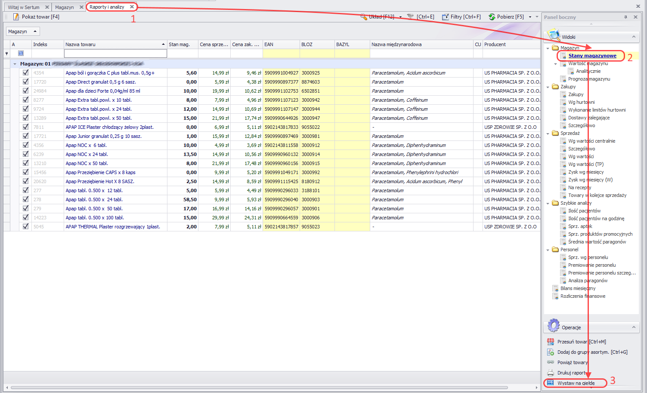This screenshot has width=647, height=393.
Task: Uncheck the checkbox for Apap Direct granulat row
Action: (x=25, y=82)
